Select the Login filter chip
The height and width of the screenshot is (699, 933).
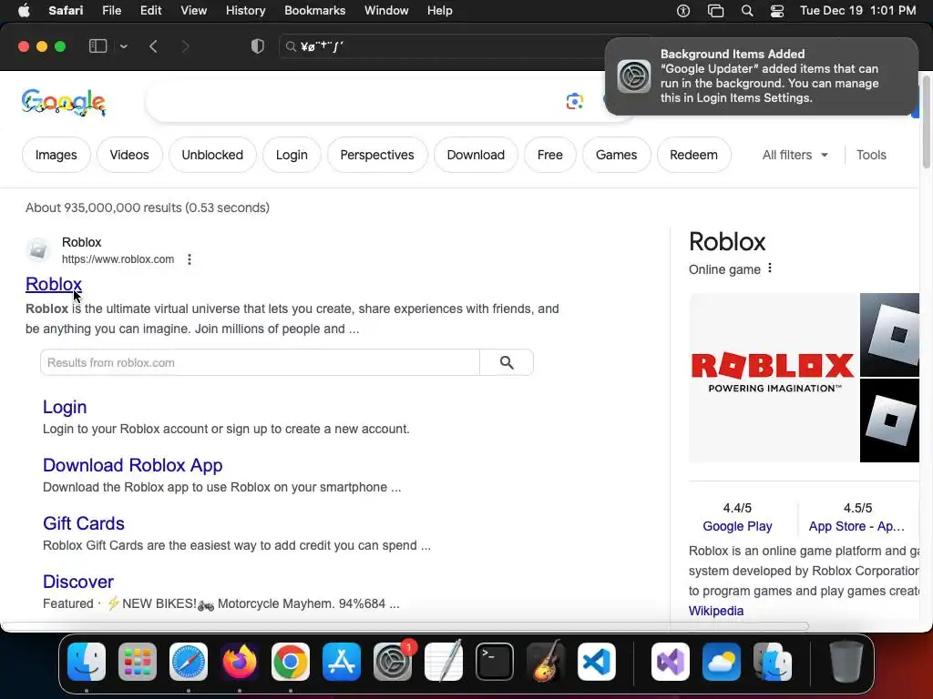click(x=292, y=155)
